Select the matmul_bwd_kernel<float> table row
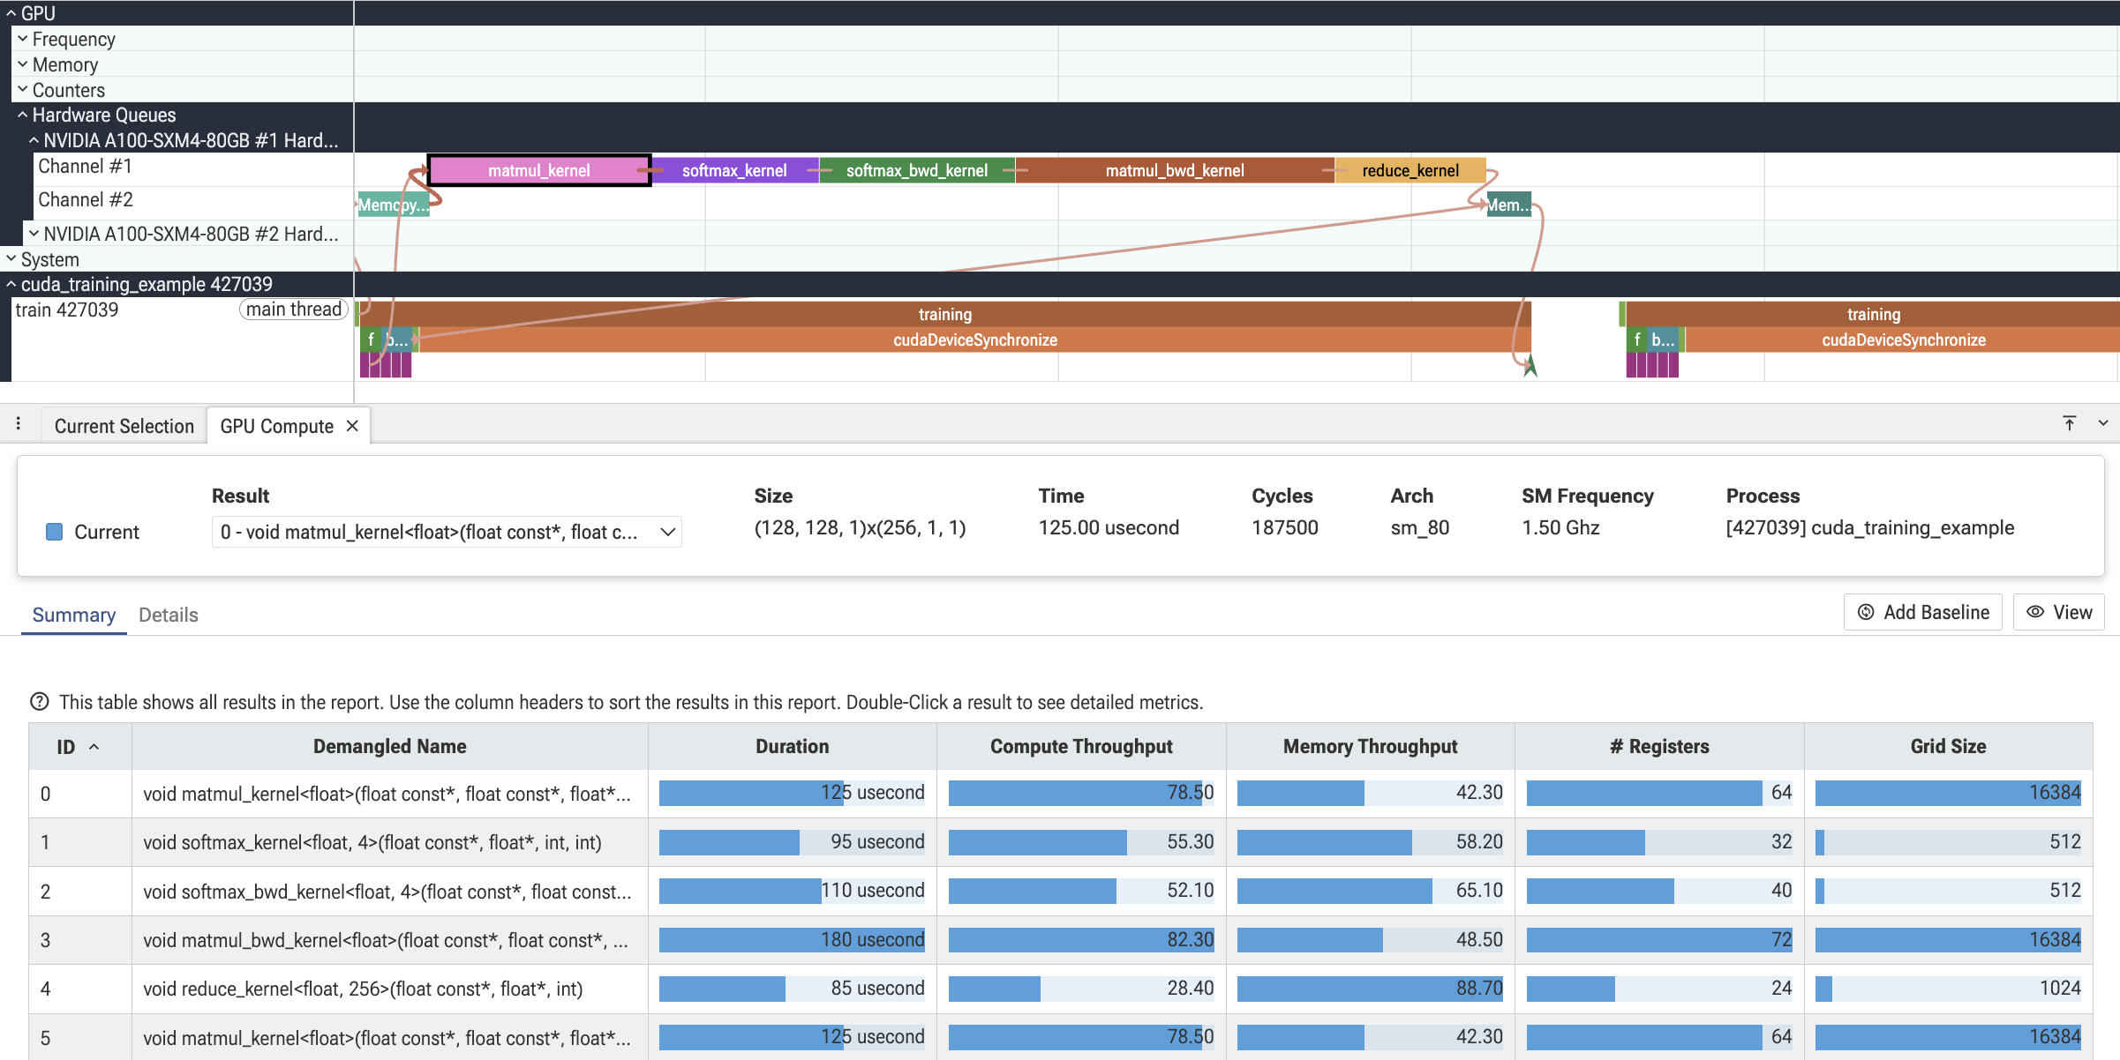This screenshot has height=1060, width=2120. [x=1060, y=940]
